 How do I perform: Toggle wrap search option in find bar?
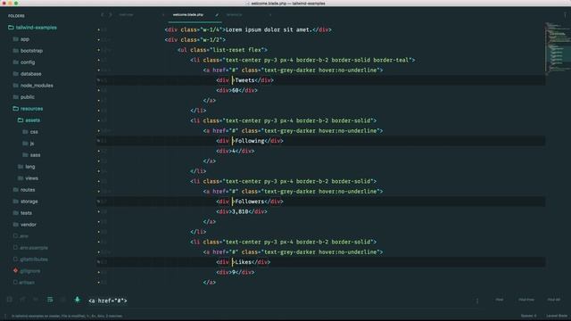(50, 300)
